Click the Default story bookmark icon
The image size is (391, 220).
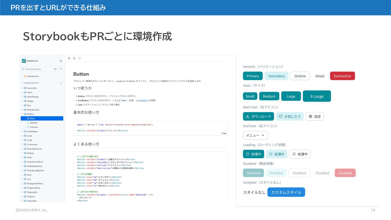[28, 123]
